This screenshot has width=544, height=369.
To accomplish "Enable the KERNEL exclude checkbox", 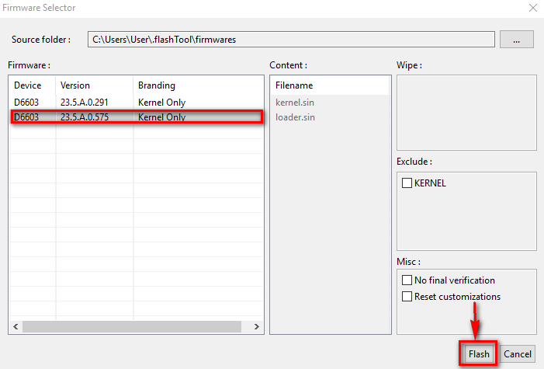I will click(x=407, y=183).
